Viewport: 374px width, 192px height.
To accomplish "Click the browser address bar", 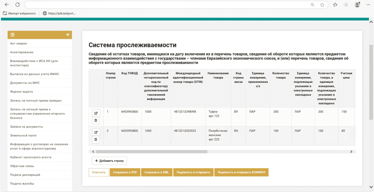I will pyautogui.click(x=167, y=5).
